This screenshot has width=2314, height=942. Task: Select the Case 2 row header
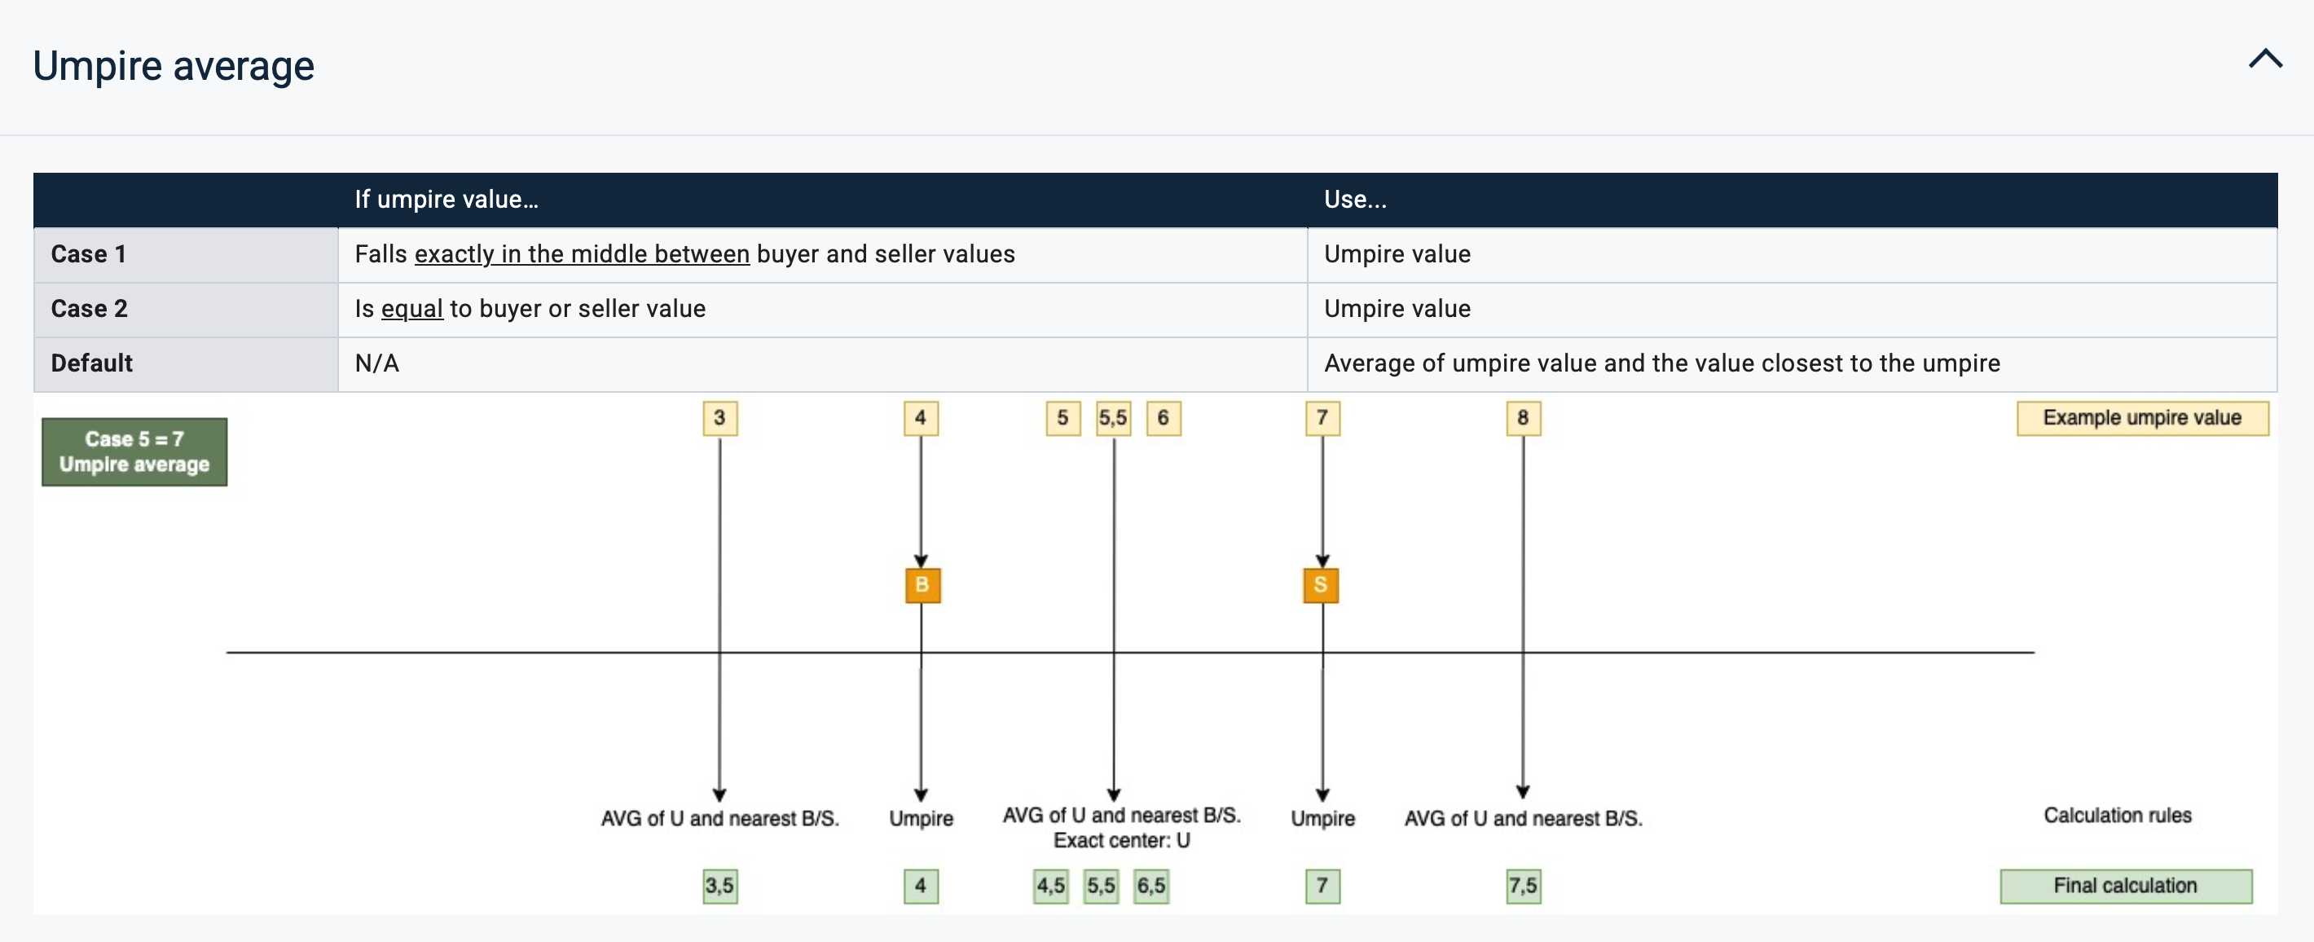click(90, 310)
